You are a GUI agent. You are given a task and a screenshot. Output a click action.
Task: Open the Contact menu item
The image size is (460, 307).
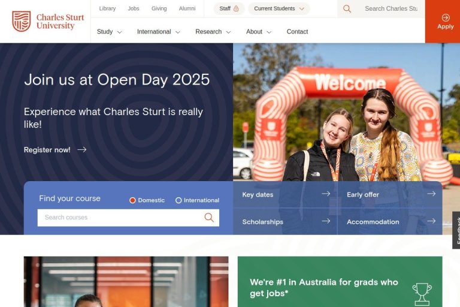tap(297, 32)
